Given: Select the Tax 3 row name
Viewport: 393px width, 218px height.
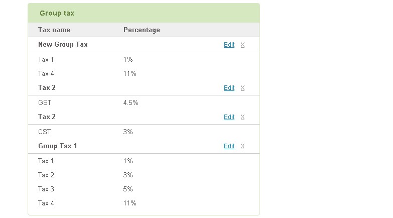Looking at the screenshot, I should point(46,189).
